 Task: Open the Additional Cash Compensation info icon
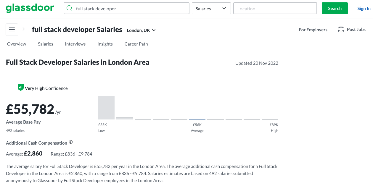coord(71,142)
